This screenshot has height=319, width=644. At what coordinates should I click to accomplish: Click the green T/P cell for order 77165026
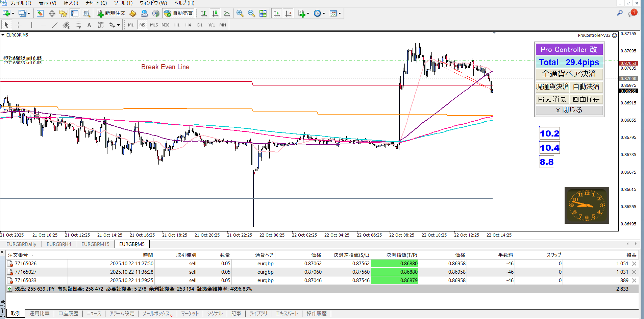pyautogui.click(x=395, y=264)
